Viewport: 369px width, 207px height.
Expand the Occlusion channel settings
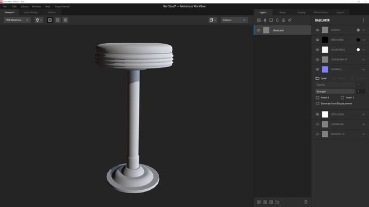[364, 114]
